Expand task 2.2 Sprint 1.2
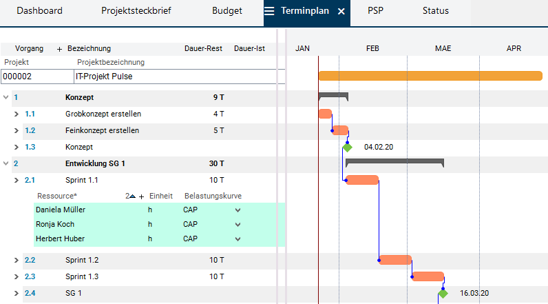This screenshot has width=548, height=304. coord(17,261)
